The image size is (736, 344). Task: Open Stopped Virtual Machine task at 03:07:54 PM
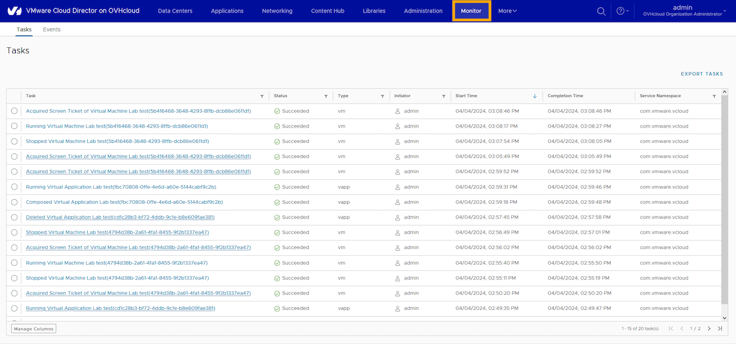pos(117,141)
